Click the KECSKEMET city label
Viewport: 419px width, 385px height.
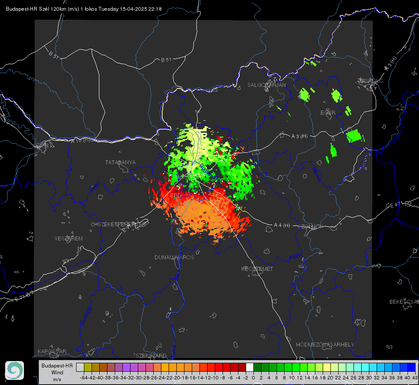257,269
